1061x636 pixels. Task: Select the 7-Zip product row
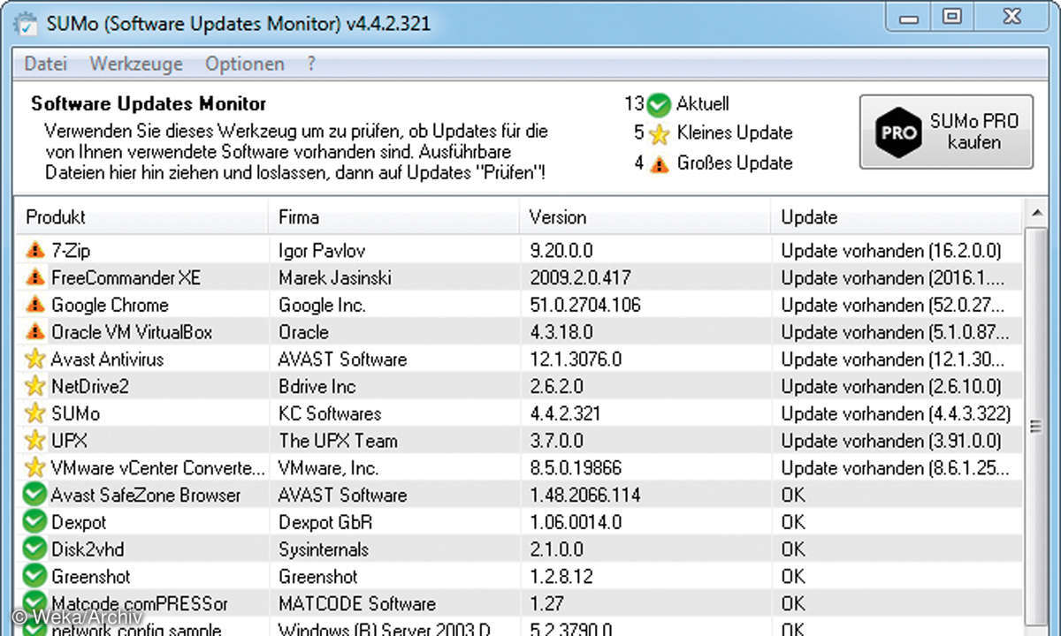point(519,251)
